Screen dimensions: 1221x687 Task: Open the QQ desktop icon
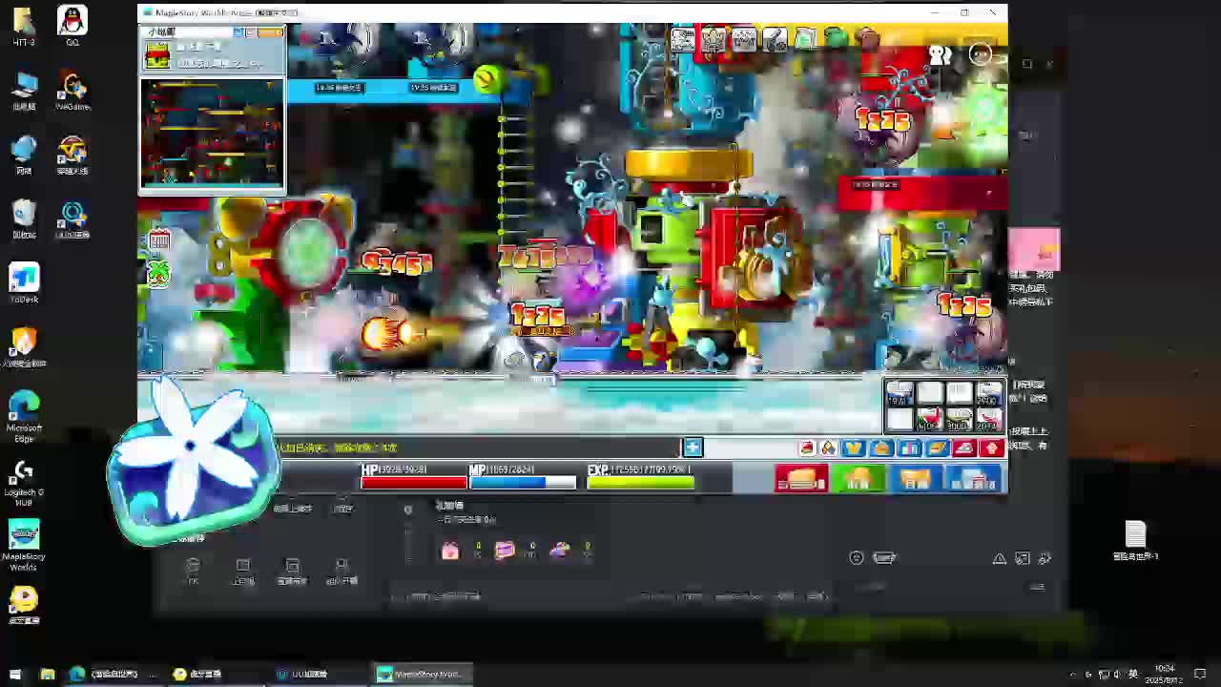coord(72,26)
